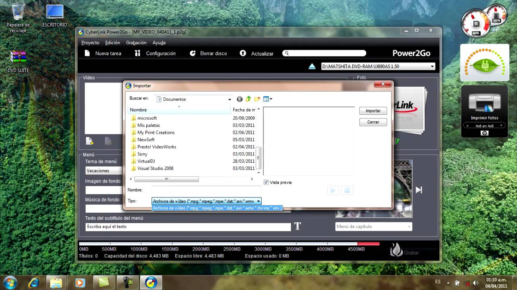Click the Nueva tarea document icon

coord(87,53)
